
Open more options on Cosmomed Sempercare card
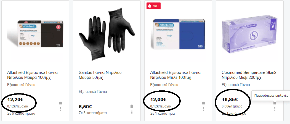pyautogui.click(x=275, y=109)
